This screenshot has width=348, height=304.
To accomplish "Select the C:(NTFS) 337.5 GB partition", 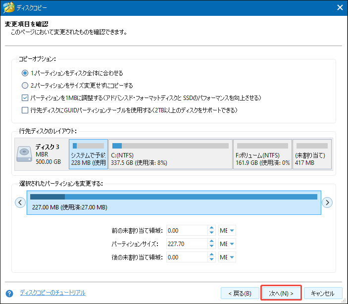I will [x=170, y=154].
